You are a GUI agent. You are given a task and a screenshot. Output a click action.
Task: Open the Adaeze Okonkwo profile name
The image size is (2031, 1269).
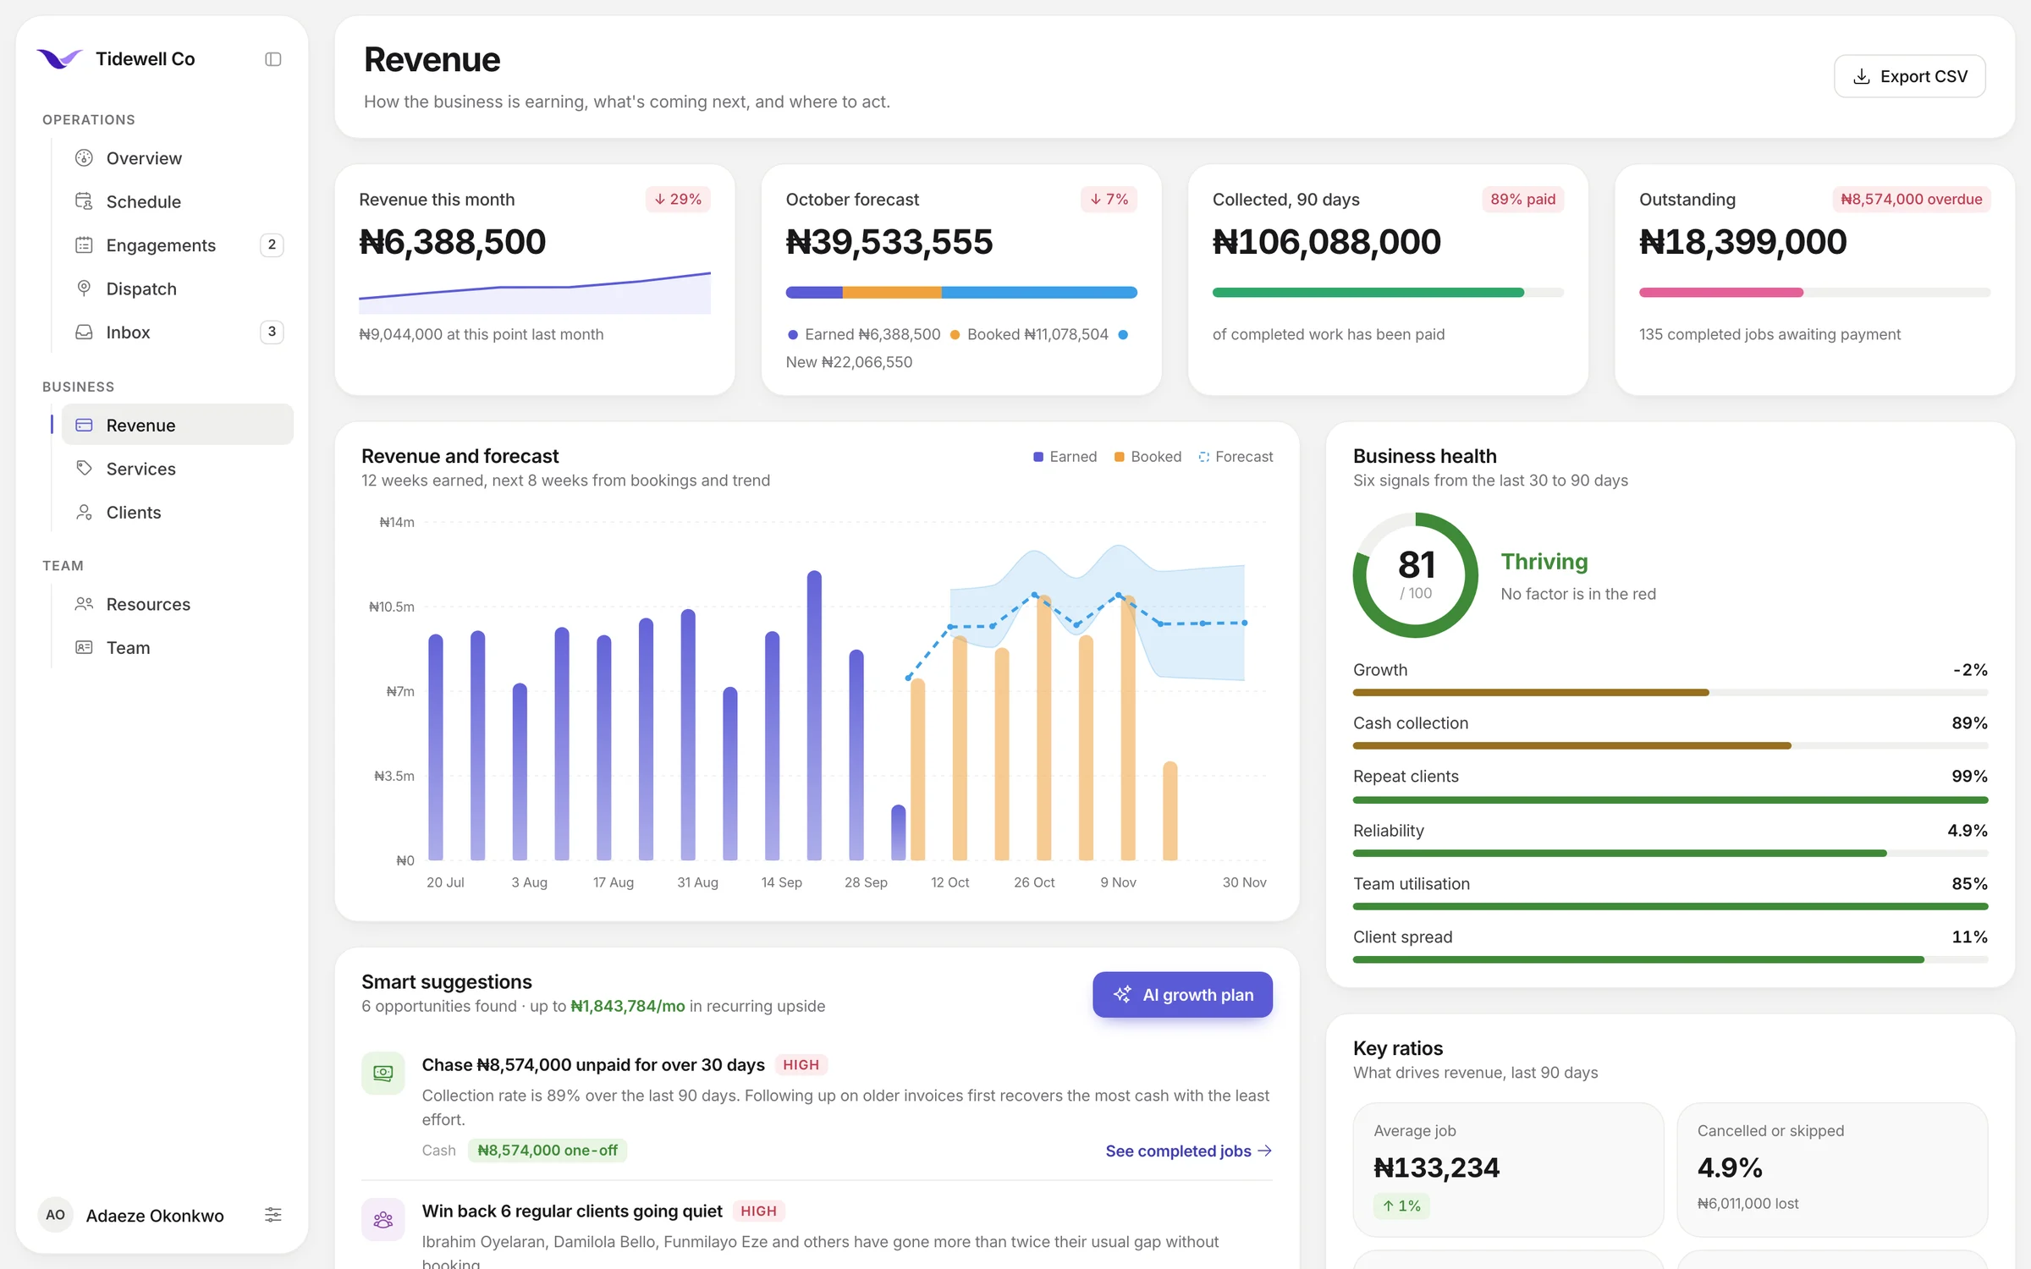coord(155,1216)
